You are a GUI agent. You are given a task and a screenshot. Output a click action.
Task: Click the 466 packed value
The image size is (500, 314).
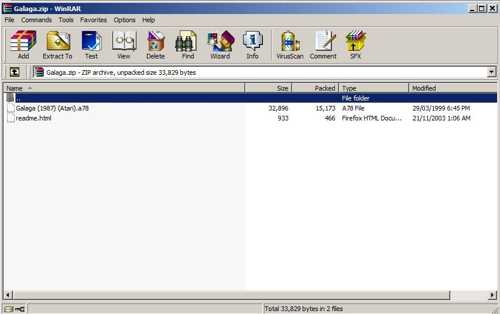330,118
